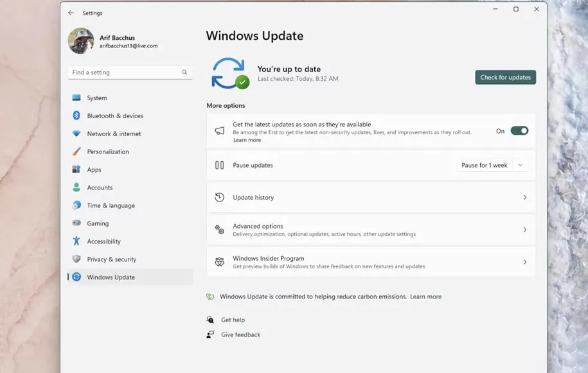Click the Give feedback link
This screenshot has height=373, width=588.
(x=240, y=334)
